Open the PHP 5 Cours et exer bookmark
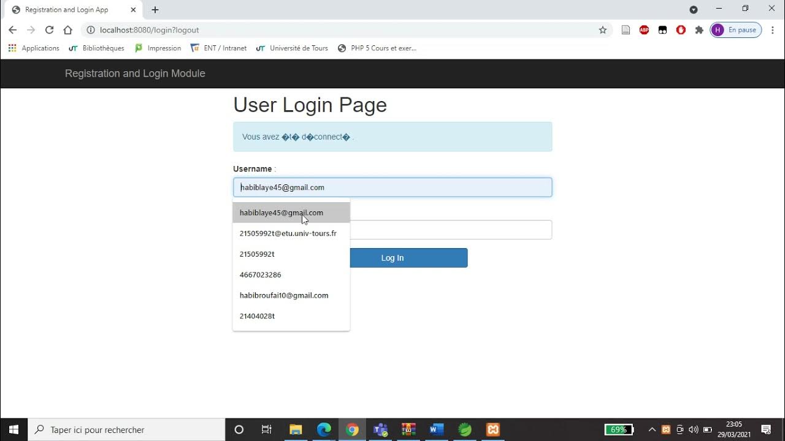Image resolution: width=785 pixels, height=441 pixels. (x=377, y=48)
